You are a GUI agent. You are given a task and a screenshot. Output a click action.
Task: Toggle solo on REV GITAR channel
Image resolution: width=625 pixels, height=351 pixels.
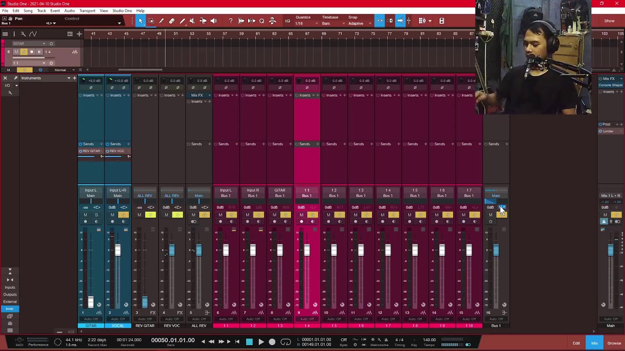(150, 215)
